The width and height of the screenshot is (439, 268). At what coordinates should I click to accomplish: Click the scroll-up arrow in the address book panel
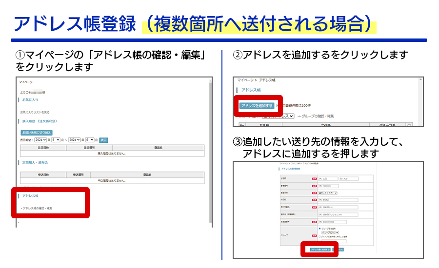tap(420, 80)
